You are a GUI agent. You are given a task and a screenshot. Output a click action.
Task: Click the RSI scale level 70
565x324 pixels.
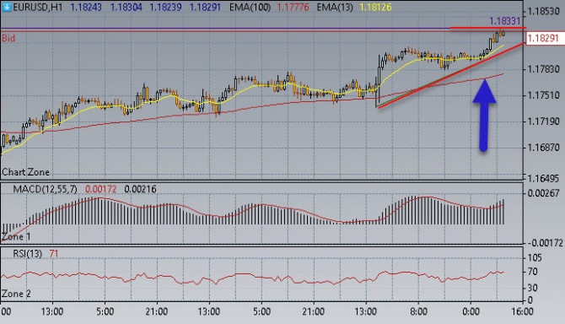(532, 272)
